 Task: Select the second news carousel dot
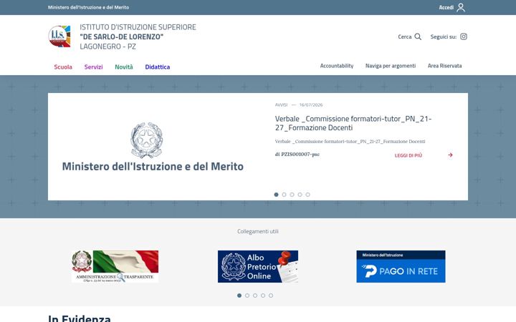point(284,195)
